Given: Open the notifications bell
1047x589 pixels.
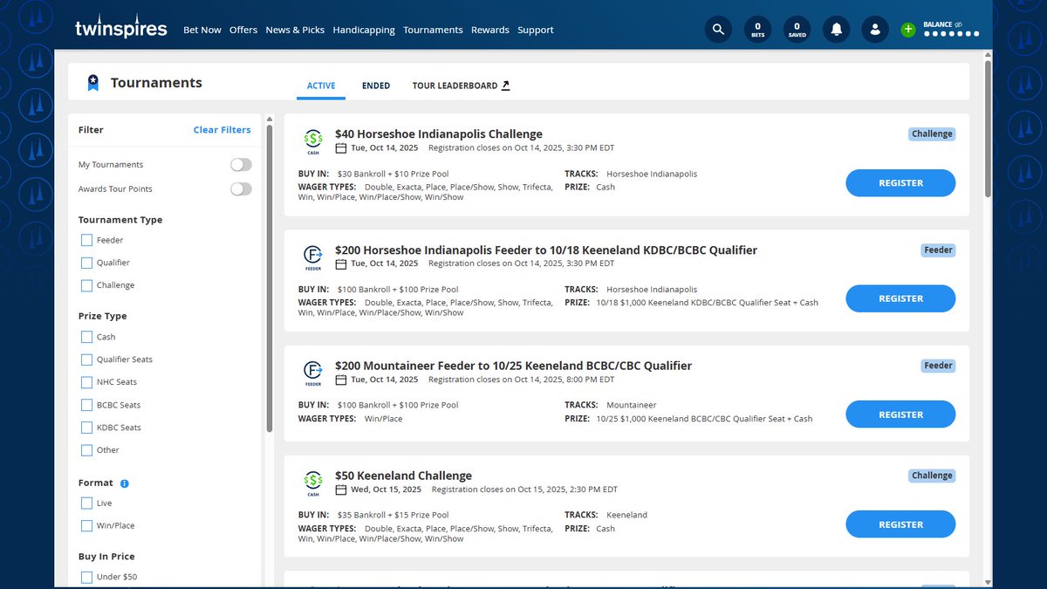Looking at the screenshot, I should coord(836,30).
